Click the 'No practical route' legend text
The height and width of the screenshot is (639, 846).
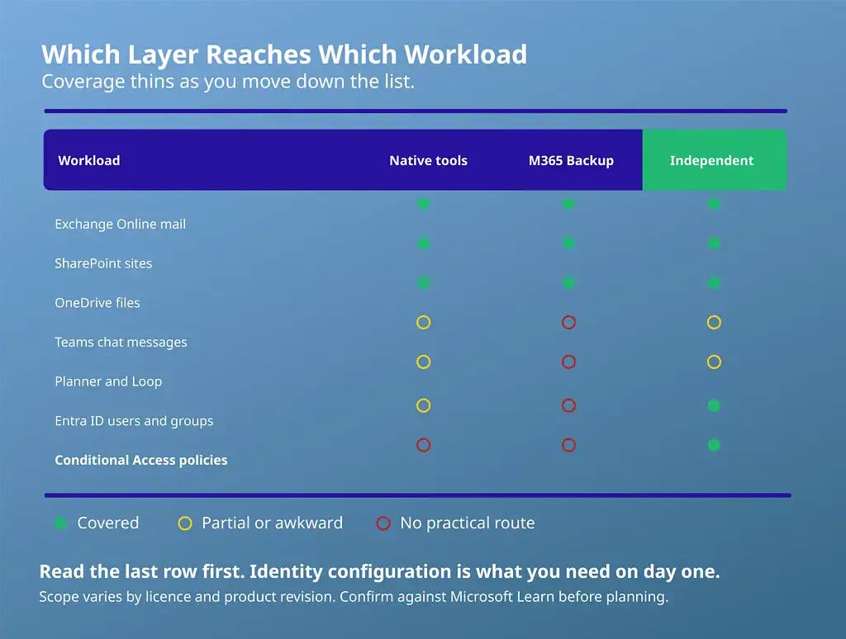coord(468,523)
